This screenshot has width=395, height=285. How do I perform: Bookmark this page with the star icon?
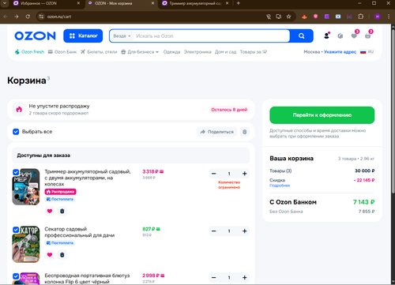pyautogui.click(x=289, y=17)
